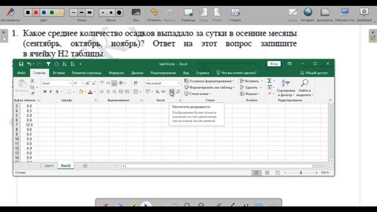Open the Разметка страницы ribbon tab
Screen dimensions: 377x212
coord(87,73)
